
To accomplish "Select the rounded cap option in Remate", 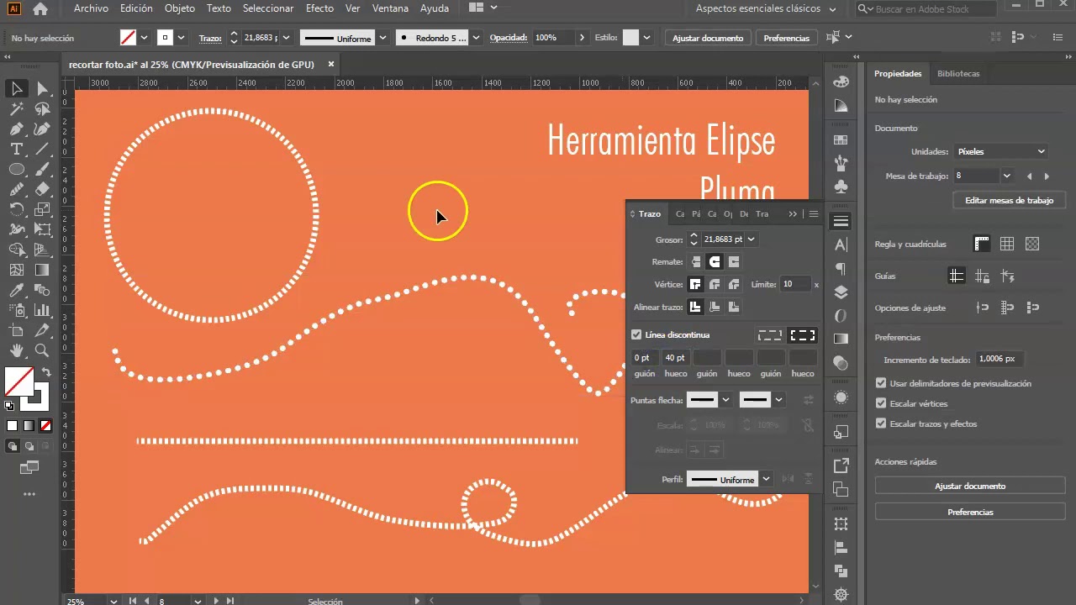I will click(715, 261).
